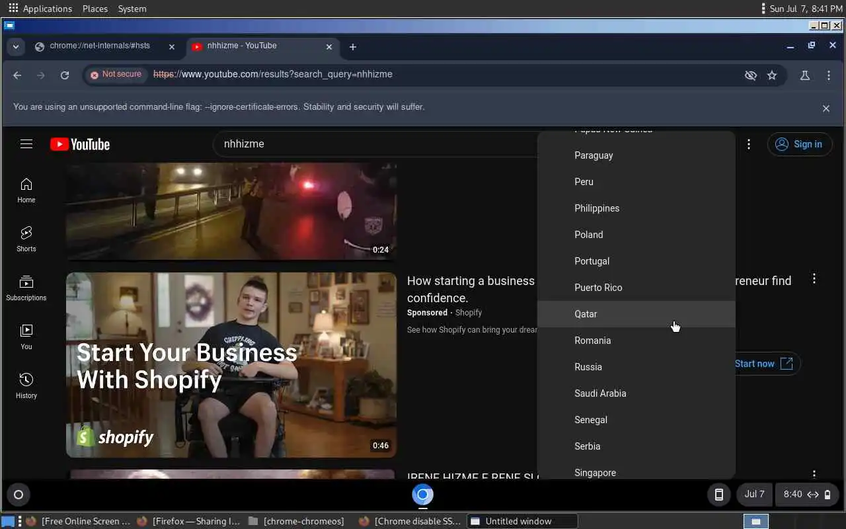Screen dimensions: 846x529
Task: Select Serbia from the country list
Action: [x=636, y=446]
